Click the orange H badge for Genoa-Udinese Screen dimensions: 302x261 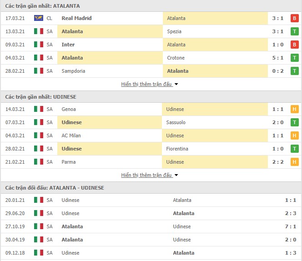pos(294,109)
